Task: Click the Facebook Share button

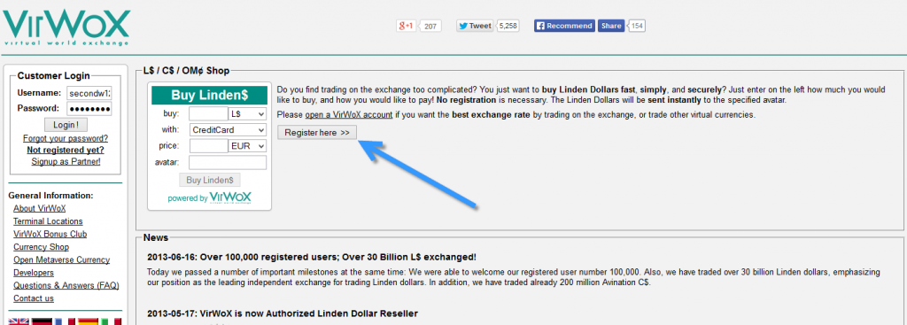Action: 611,26
